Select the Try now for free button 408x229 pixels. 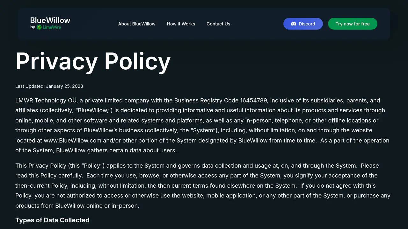(x=353, y=24)
